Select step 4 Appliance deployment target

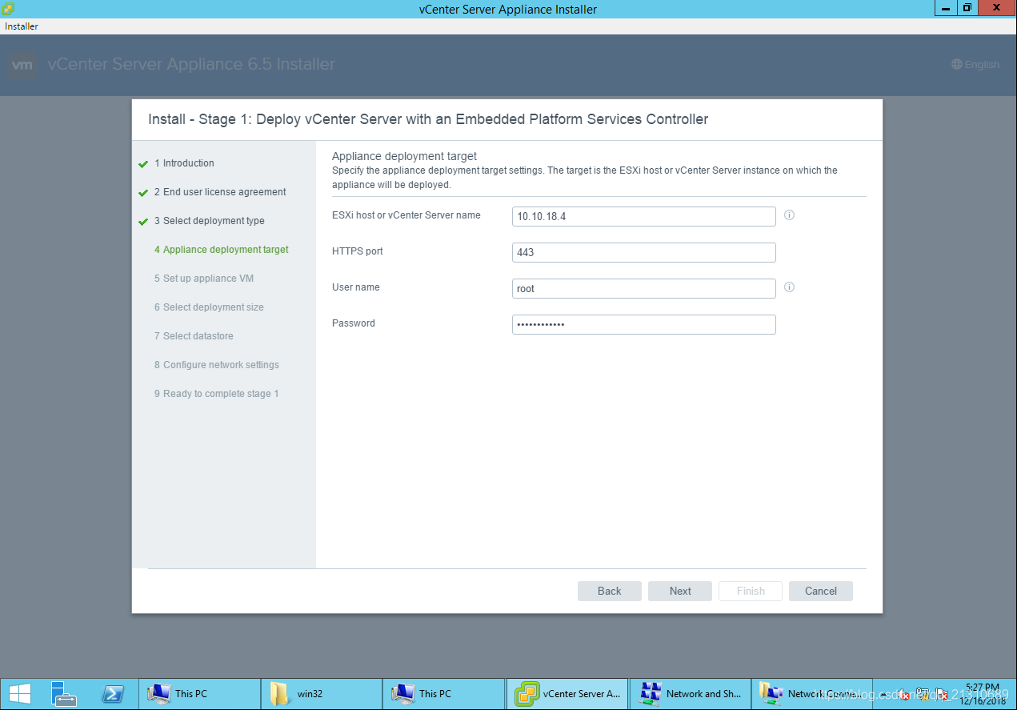[222, 250]
